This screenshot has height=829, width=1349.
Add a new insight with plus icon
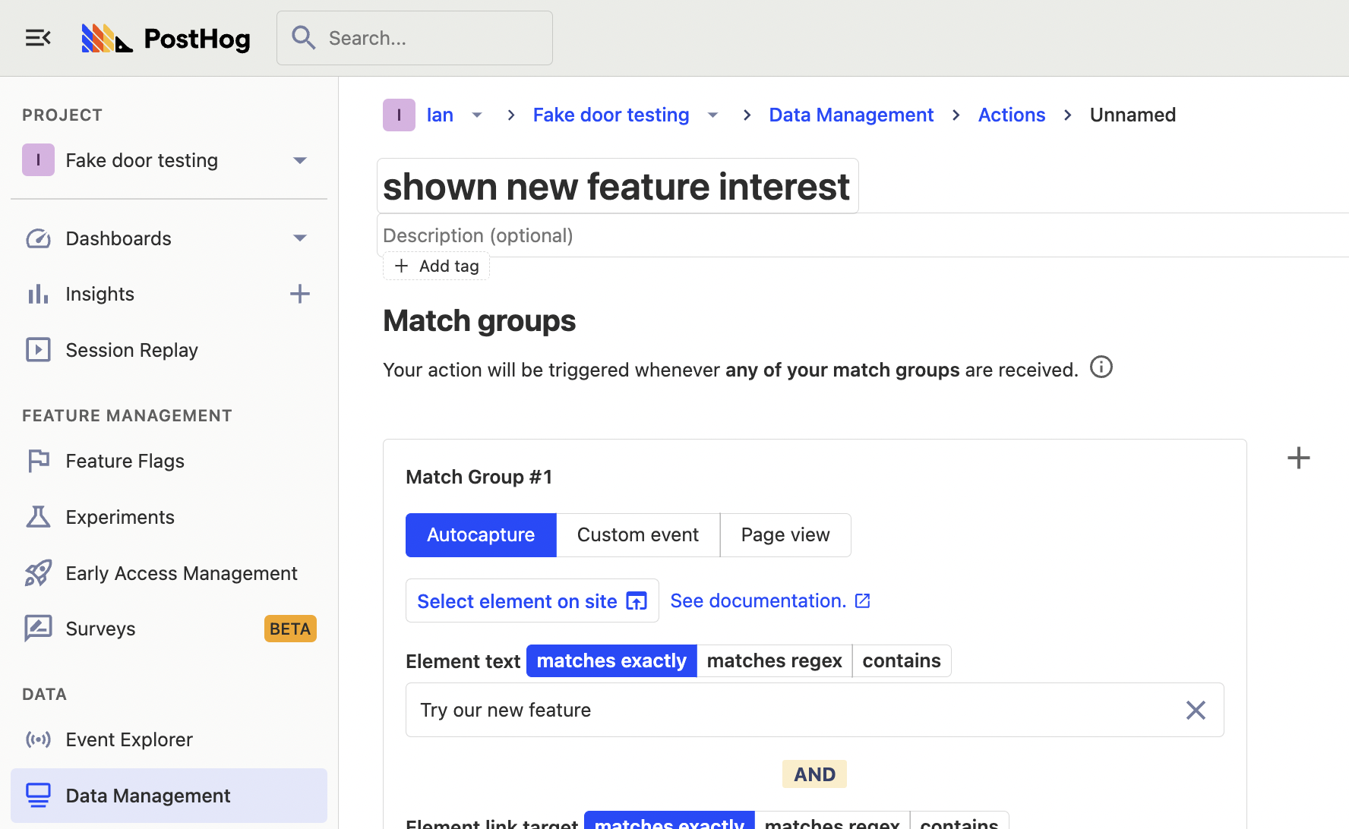(300, 294)
